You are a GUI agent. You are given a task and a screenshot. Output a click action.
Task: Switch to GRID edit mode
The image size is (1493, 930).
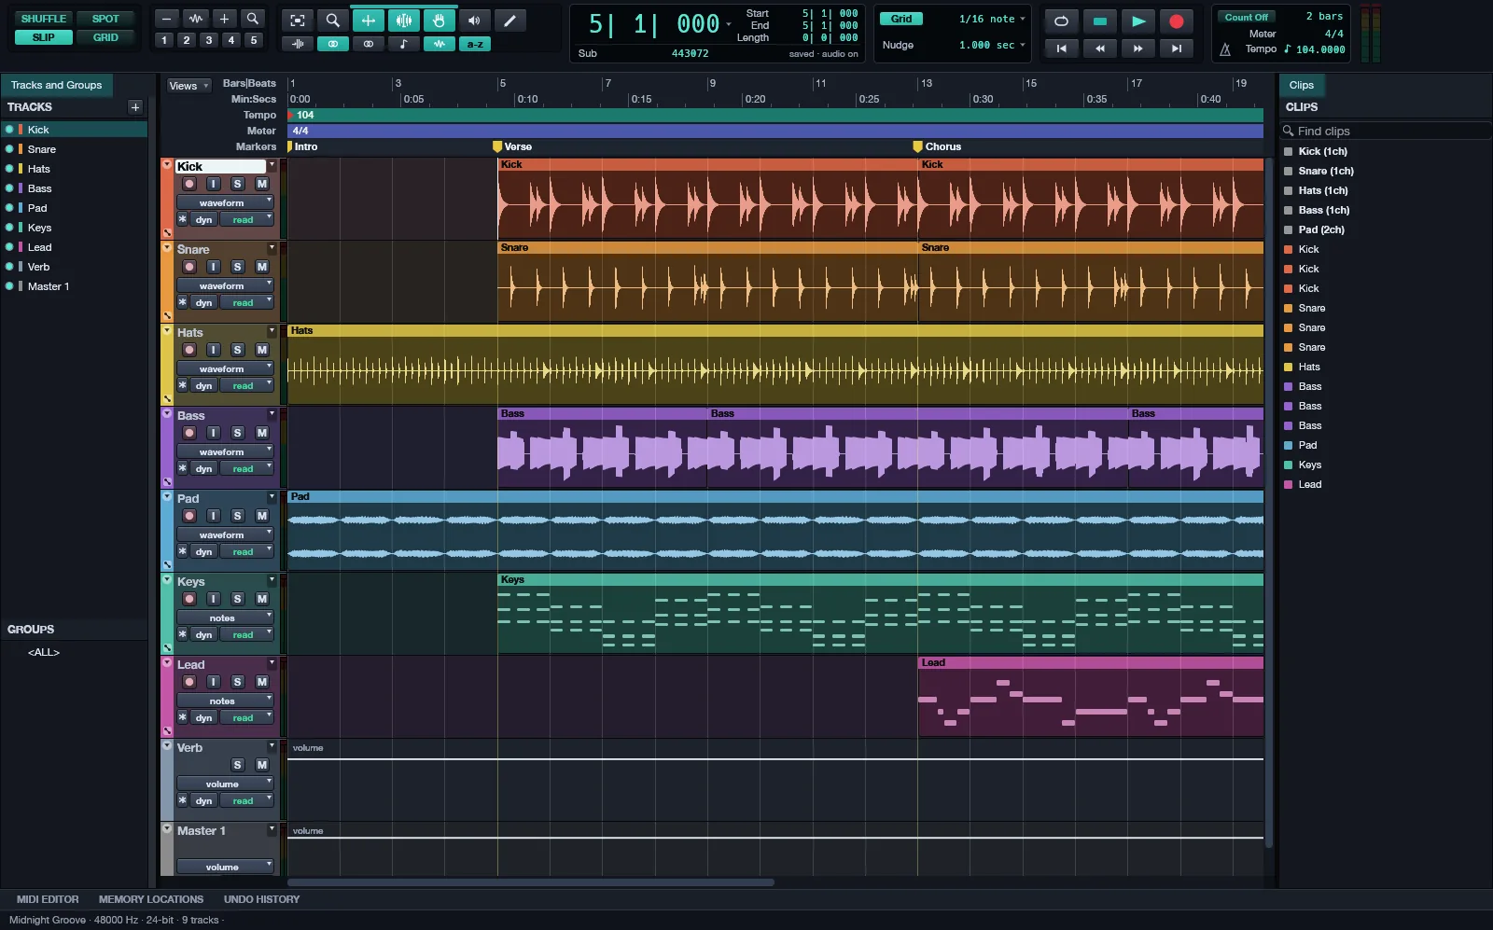coord(105,37)
